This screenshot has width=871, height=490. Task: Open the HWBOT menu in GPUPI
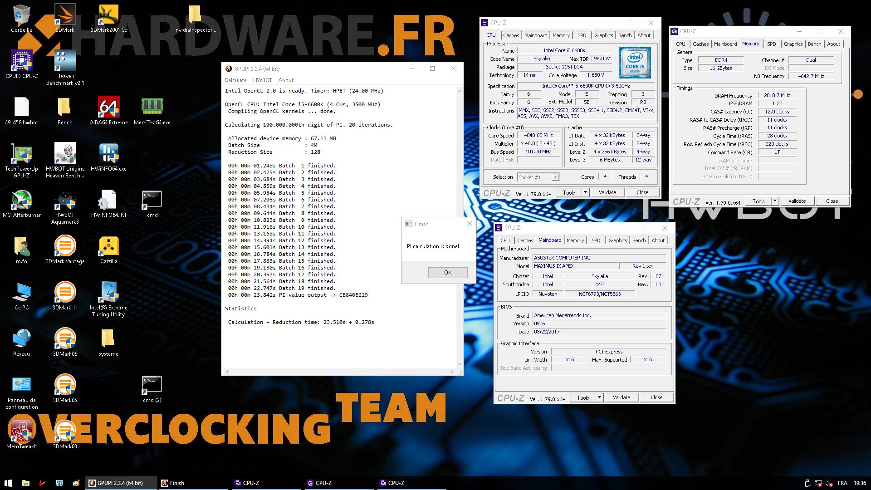(262, 80)
